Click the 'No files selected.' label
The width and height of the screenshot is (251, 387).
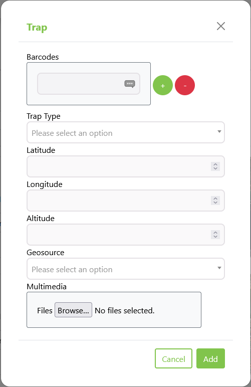point(125,310)
